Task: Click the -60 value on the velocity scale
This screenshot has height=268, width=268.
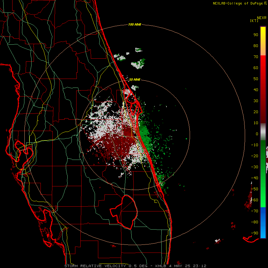Action: pos(255,200)
